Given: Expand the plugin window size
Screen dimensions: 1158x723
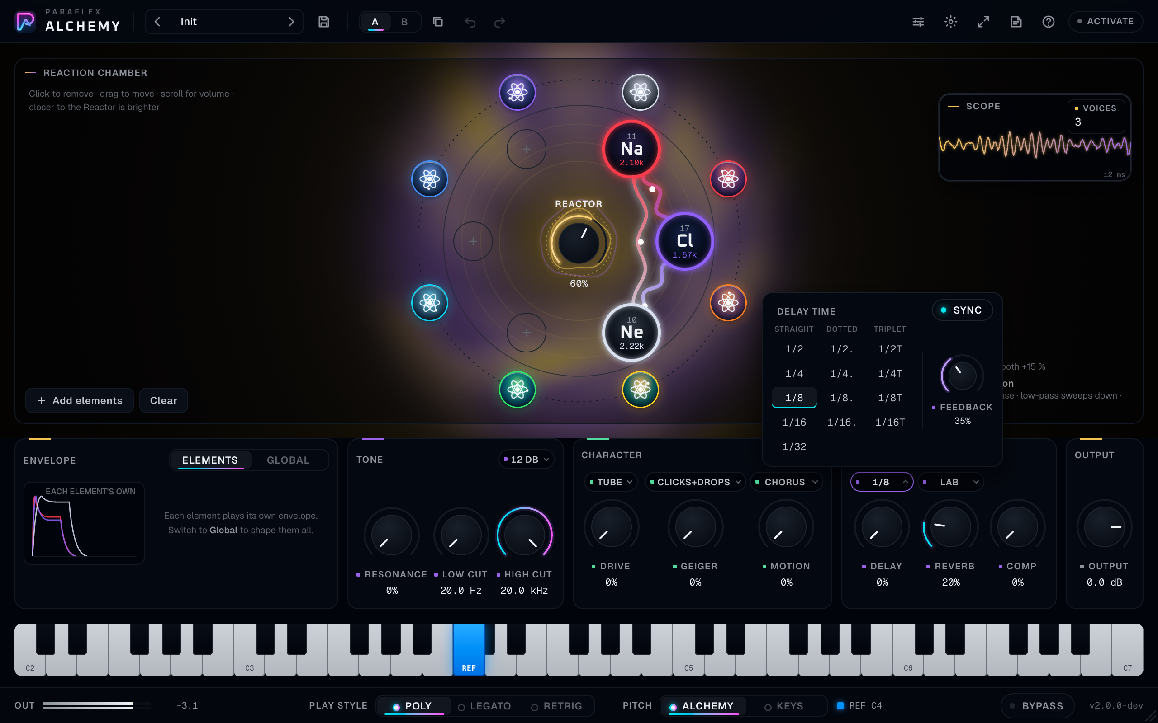Looking at the screenshot, I should (983, 22).
